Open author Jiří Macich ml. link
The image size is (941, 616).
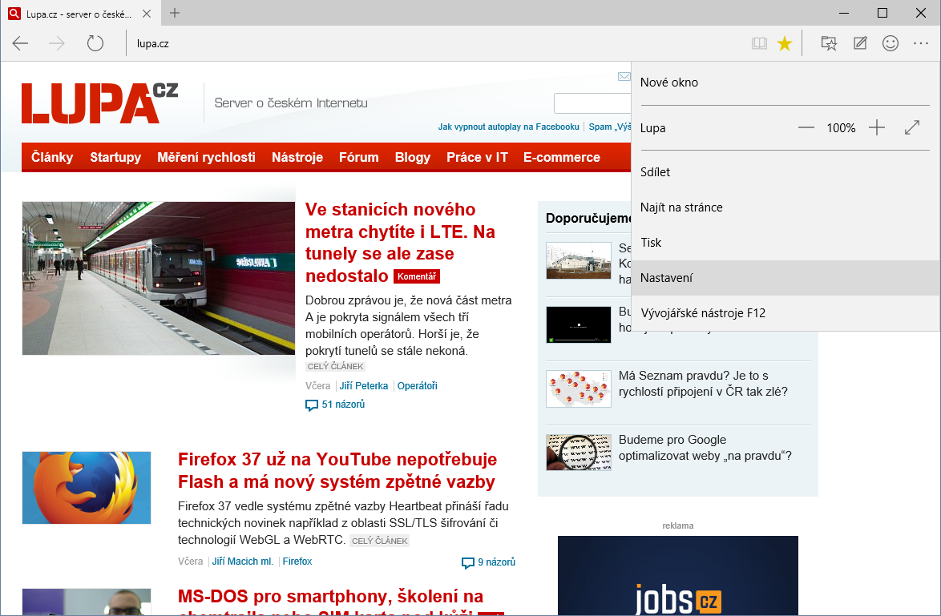(x=242, y=562)
